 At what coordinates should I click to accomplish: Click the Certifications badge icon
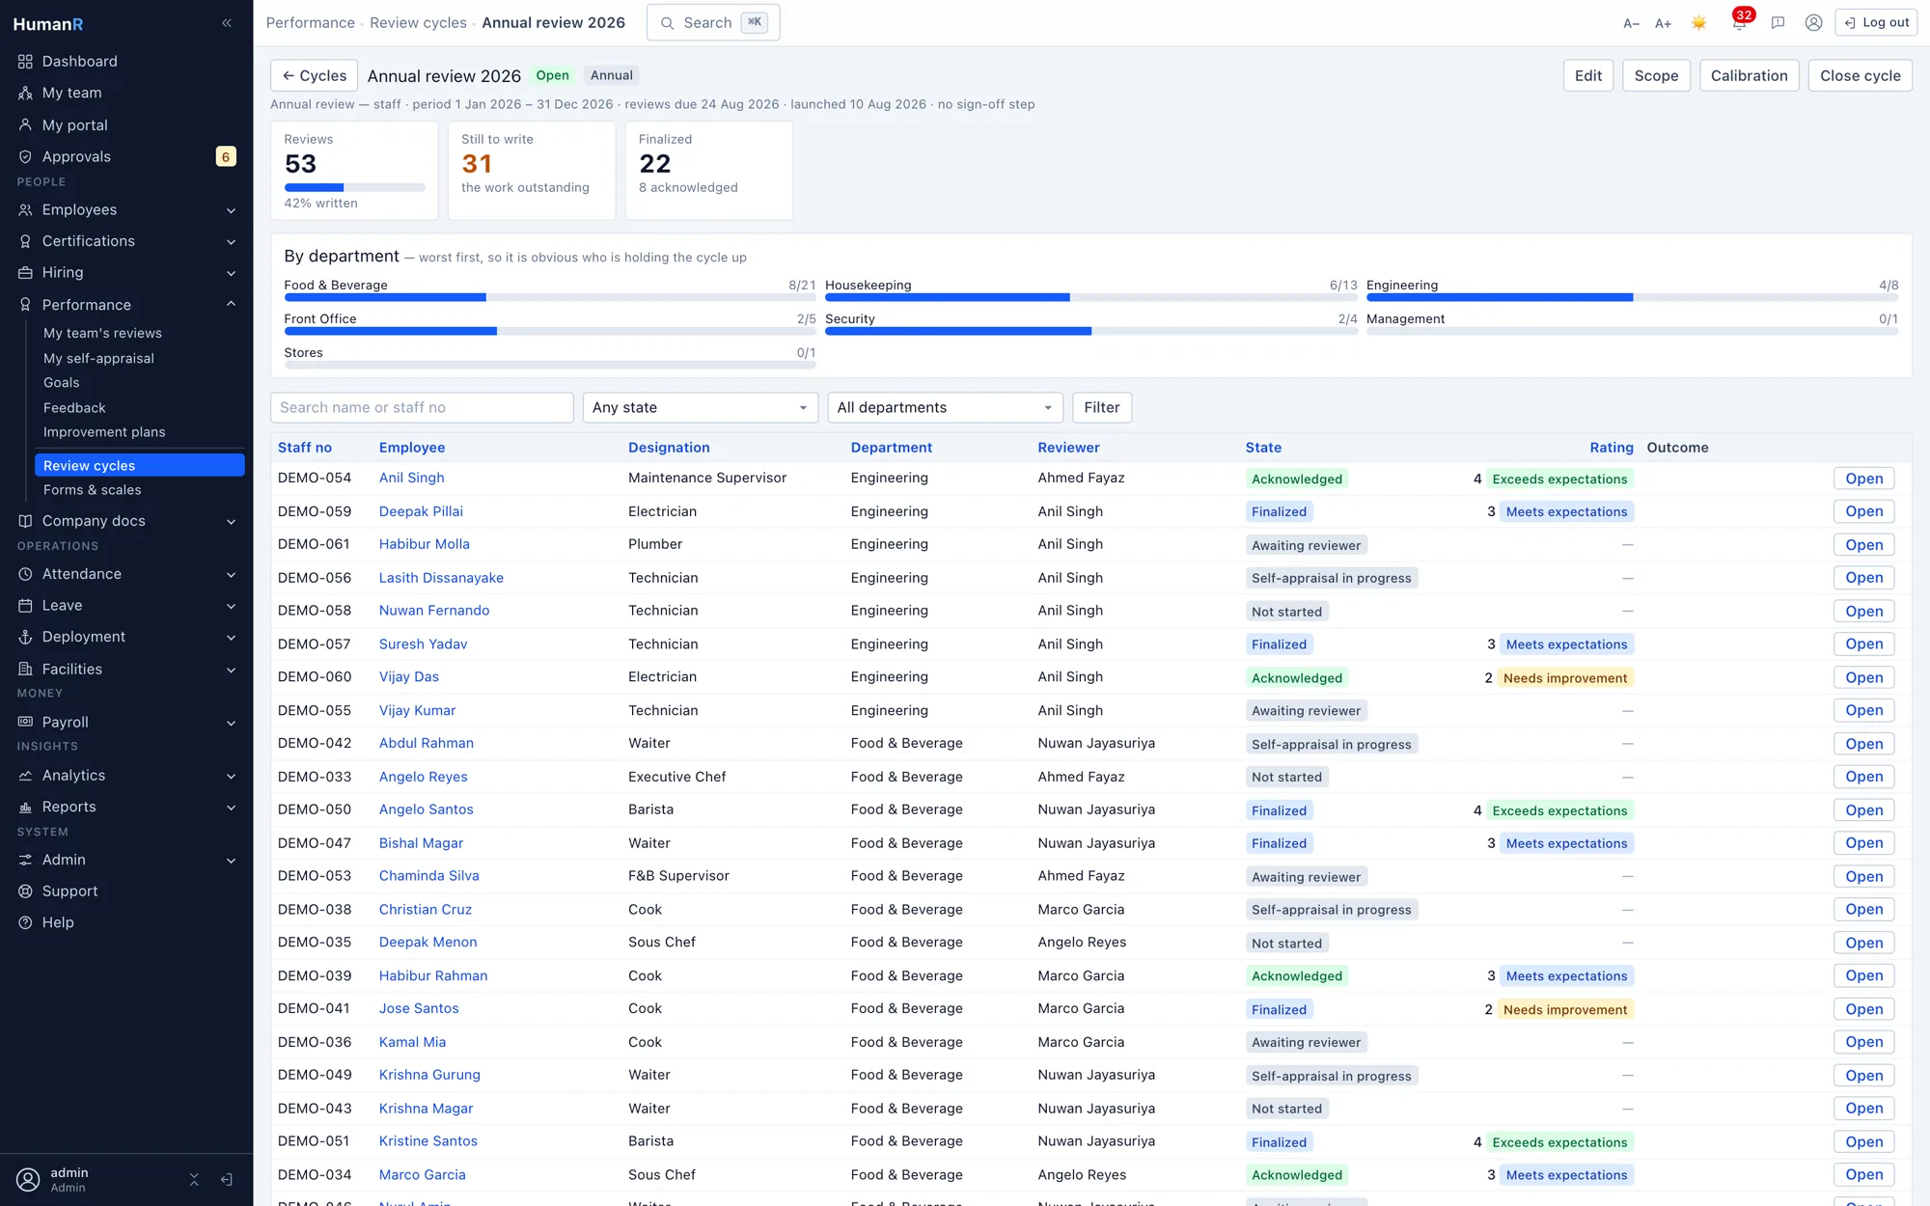coord(25,241)
